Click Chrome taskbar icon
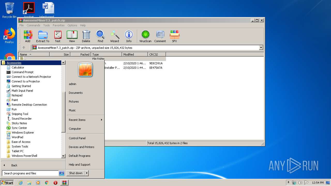 click(x=47, y=183)
